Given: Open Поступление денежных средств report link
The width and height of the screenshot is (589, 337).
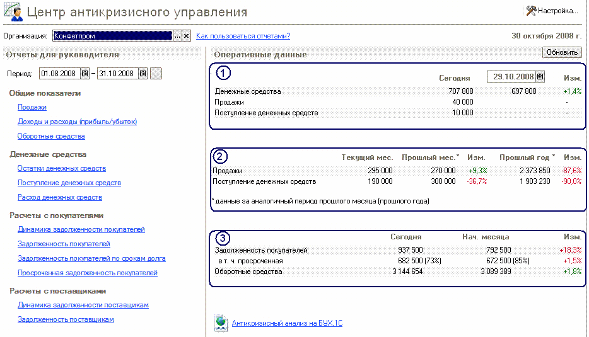Looking at the screenshot, I should (x=69, y=183).
